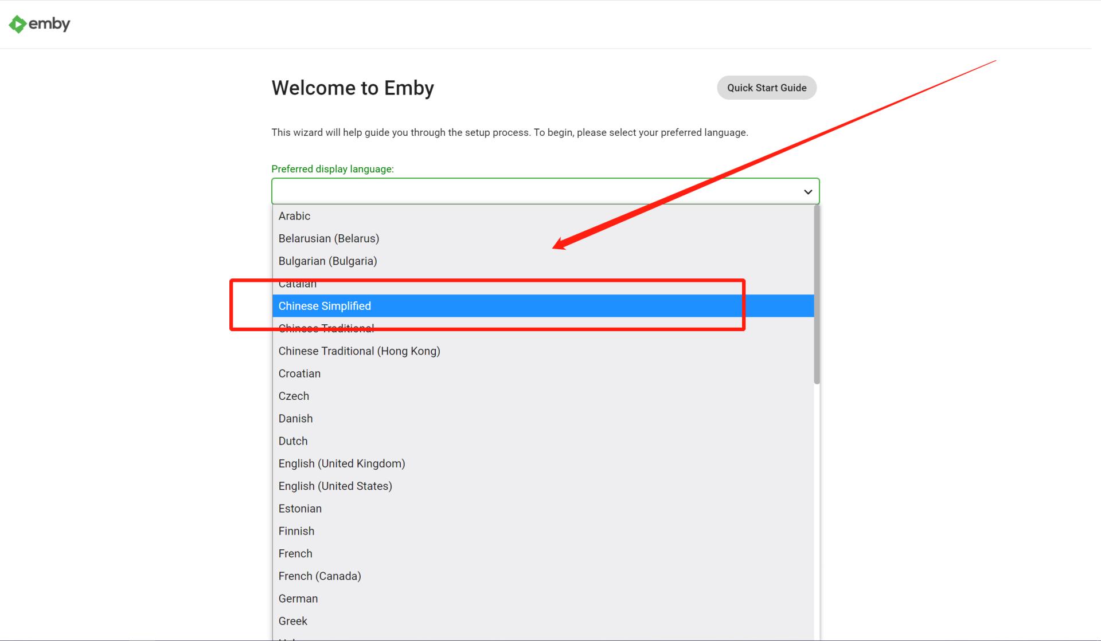Select Belarusian (Belarus) option
Image resolution: width=1101 pixels, height=641 pixels.
(329, 238)
